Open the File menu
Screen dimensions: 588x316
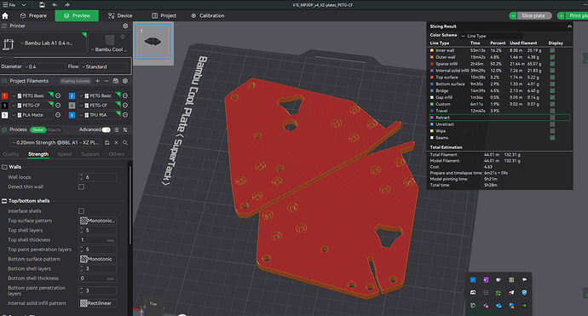(9, 5)
